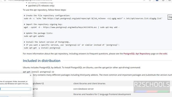The height and width of the screenshot is (97, 172).
Task: Click the '# Install the latest version' comment
Action: pyautogui.click(x=47, y=42)
